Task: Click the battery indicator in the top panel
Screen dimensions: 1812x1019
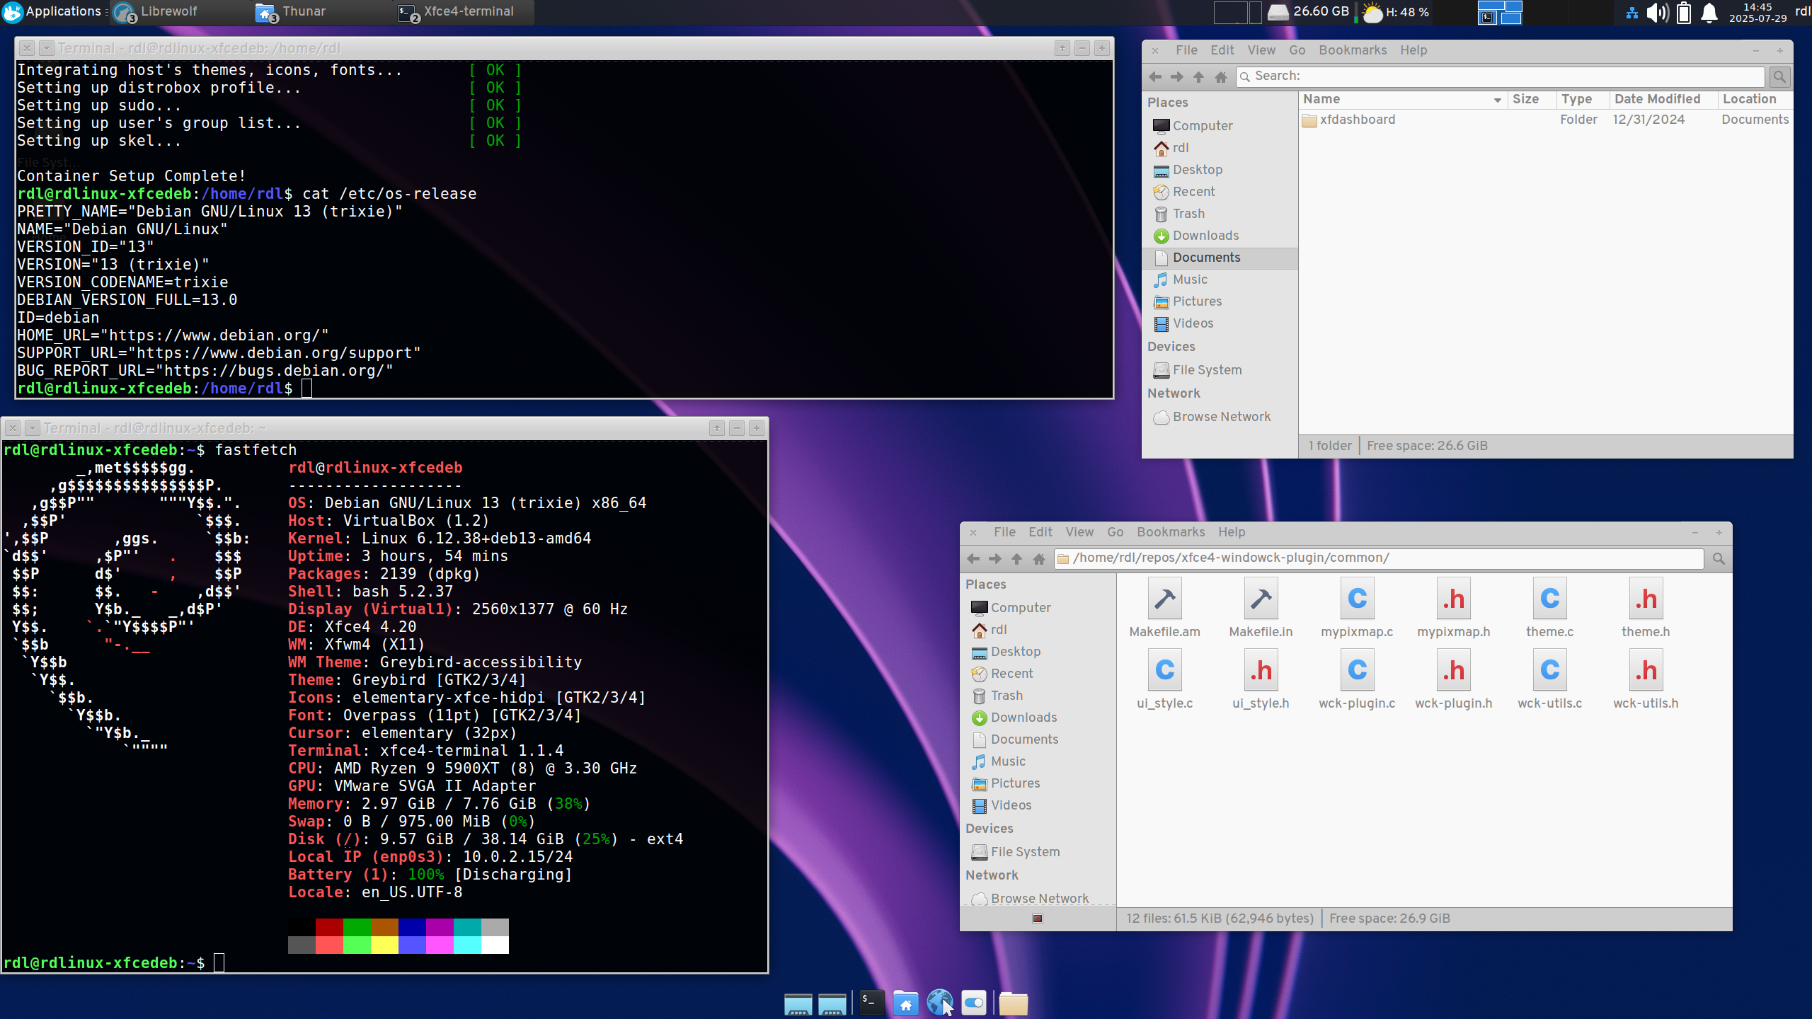Action: pyautogui.click(x=1684, y=12)
